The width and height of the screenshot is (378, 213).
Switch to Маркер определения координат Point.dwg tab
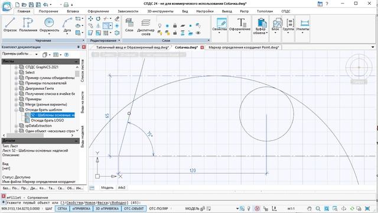(x=243, y=47)
